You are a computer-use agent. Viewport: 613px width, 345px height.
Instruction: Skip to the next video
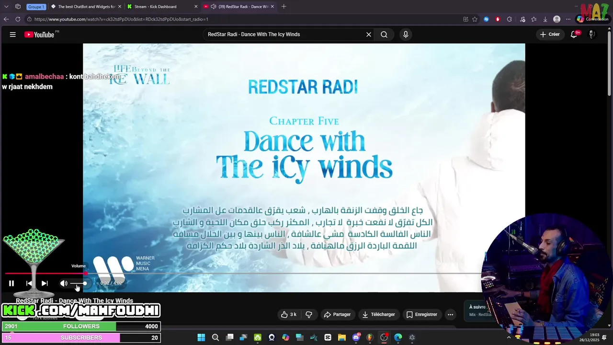[x=45, y=283]
